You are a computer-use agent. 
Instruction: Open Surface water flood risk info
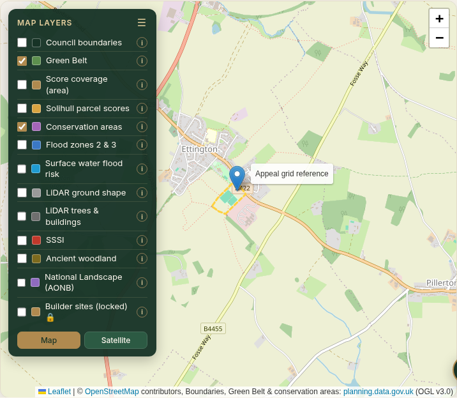(x=142, y=169)
